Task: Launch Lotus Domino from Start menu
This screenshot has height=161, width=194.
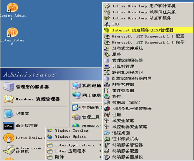Action: coord(24,138)
